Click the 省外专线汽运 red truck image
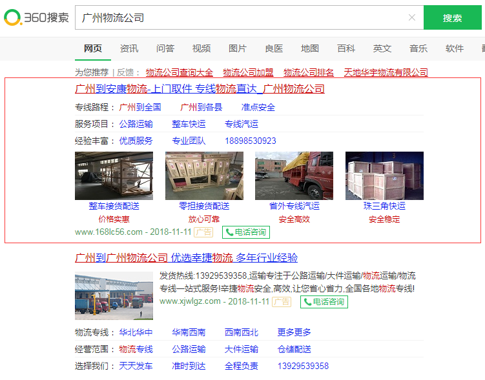 [x=294, y=175]
